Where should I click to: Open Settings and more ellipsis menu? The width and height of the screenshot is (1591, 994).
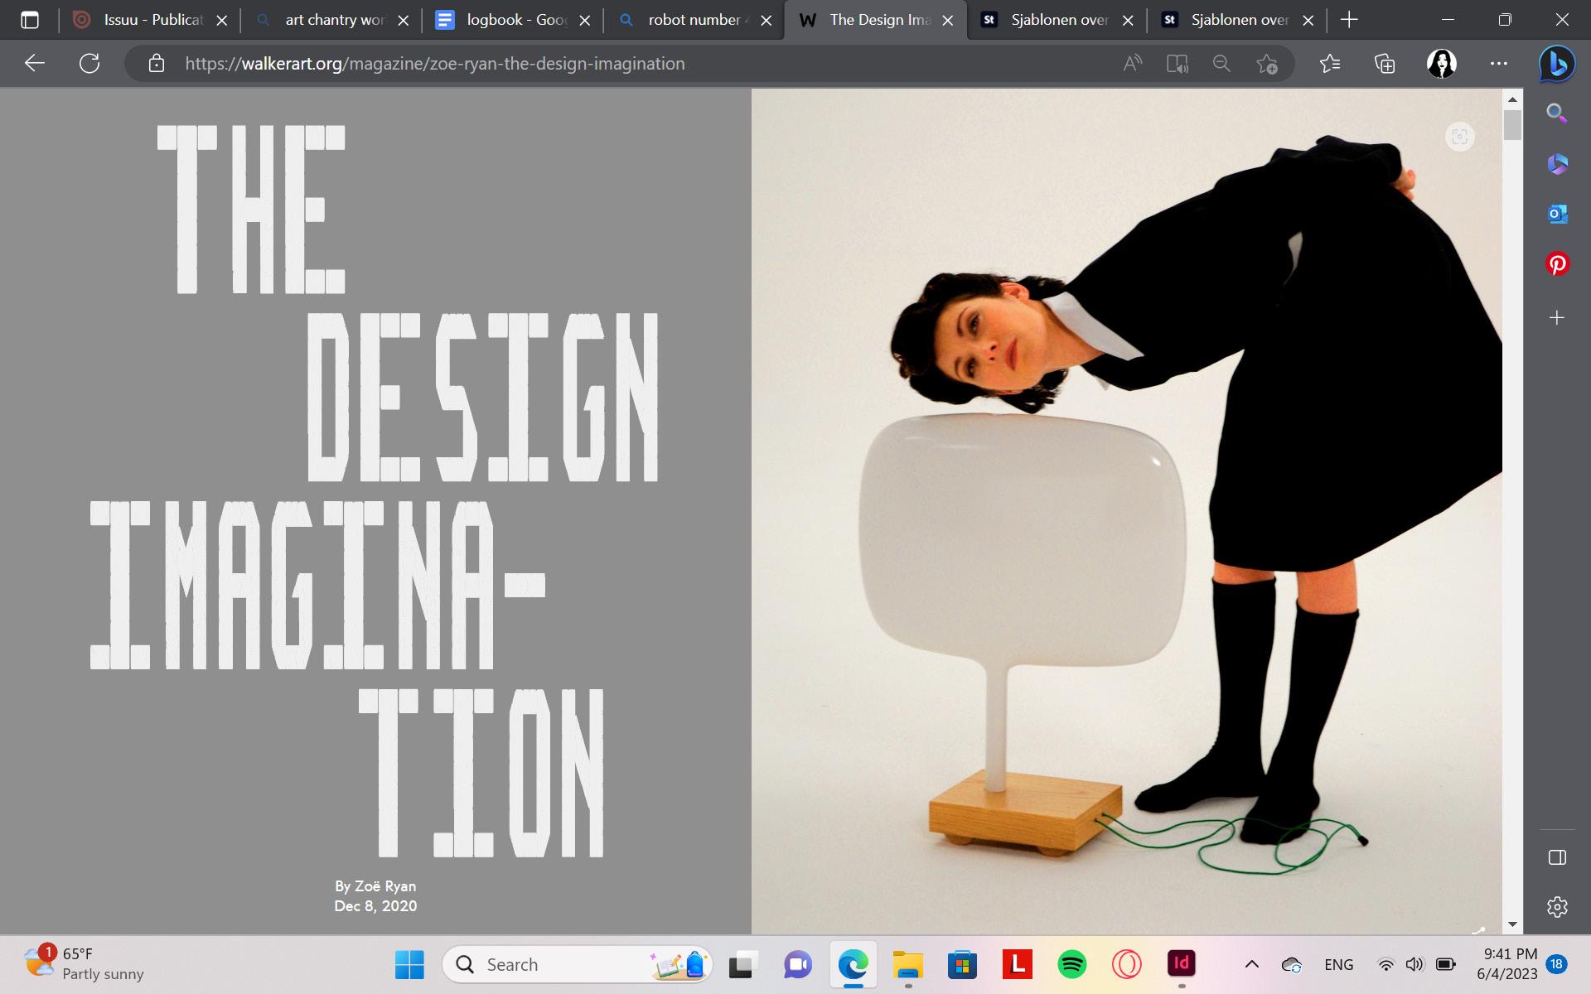pyautogui.click(x=1498, y=64)
